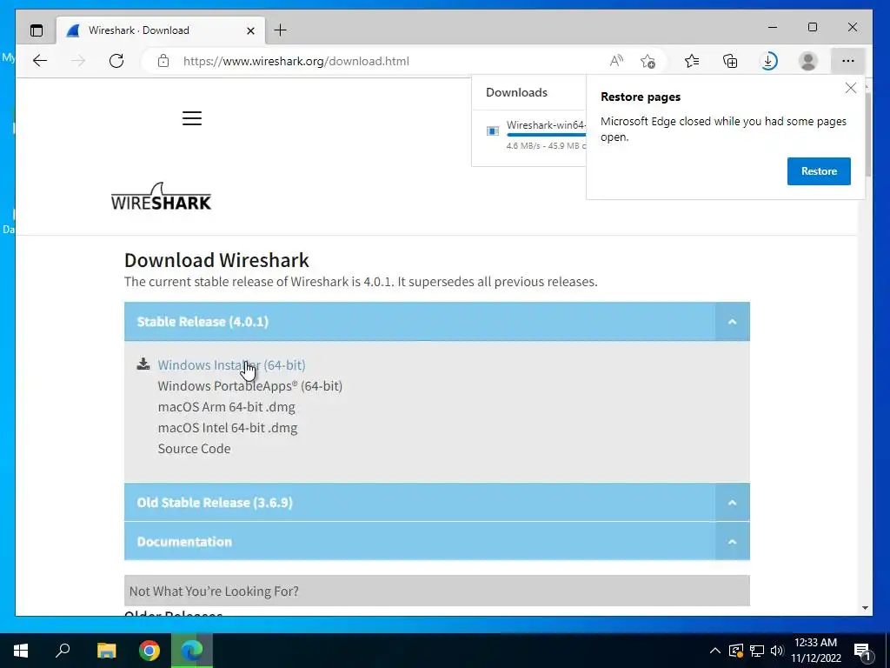This screenshot has height=668, width=890.
Task: Add this page to favorites
Action: click(648, 61)
